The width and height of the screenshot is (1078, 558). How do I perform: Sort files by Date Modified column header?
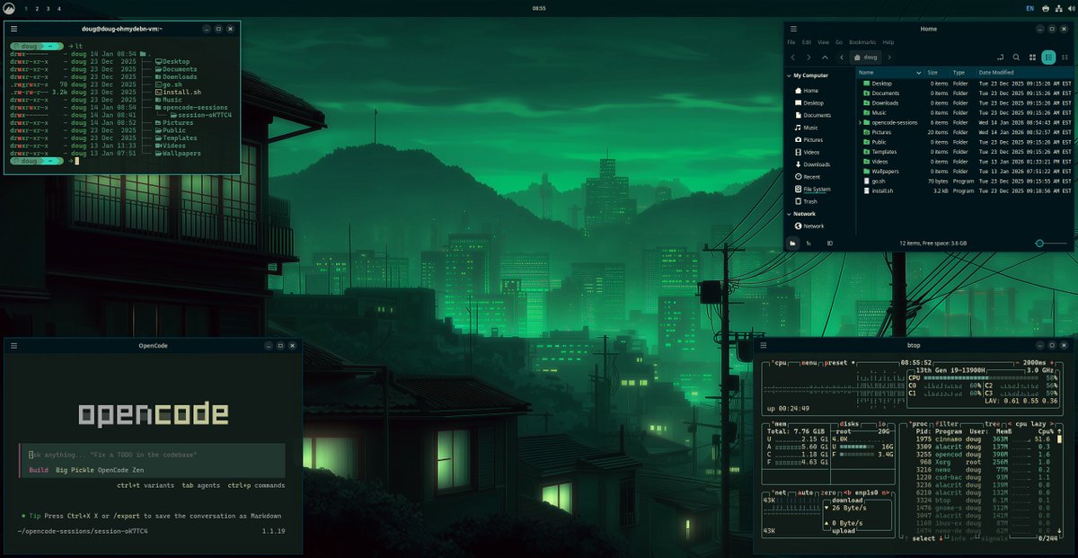(x=1024, y=73)
